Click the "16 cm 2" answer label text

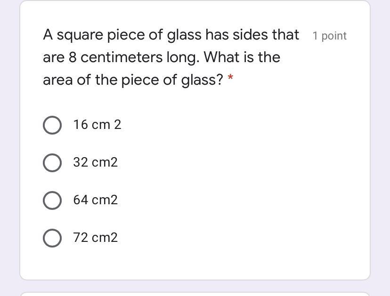(97, 125)
